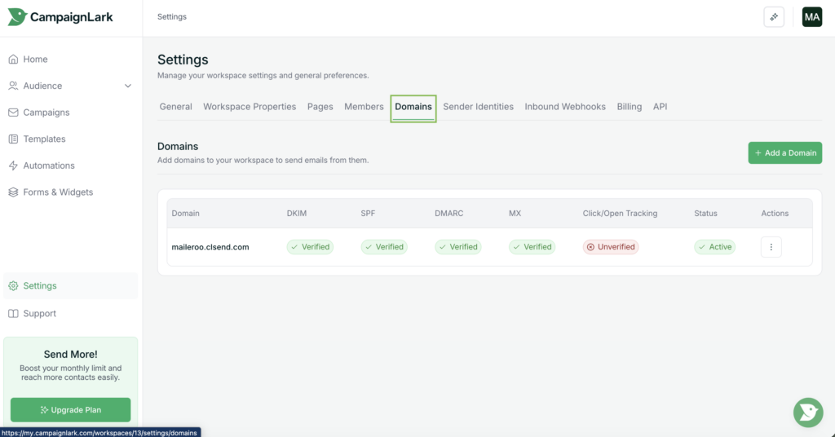Switch to the Billing tab
Viewport: 835px width, 437px height.
[629, 107]
